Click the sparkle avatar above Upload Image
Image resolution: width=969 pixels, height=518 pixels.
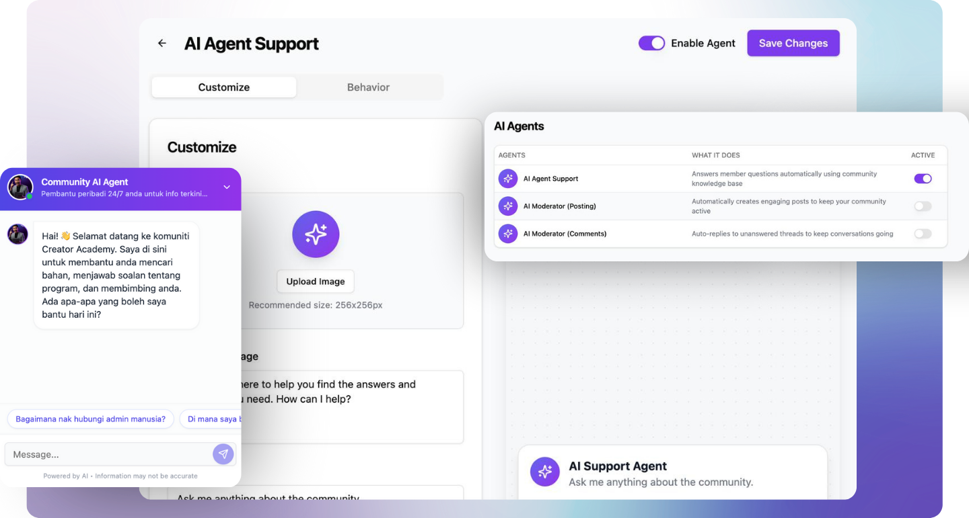pos(316,234)
